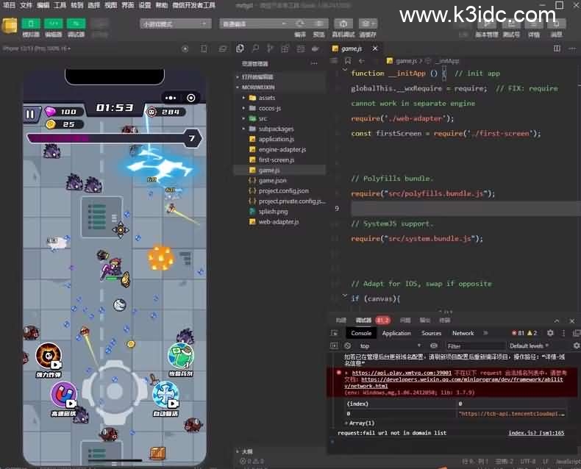The height and width of the screenshot is (469, 581).
Task: Open the splash.png file
Action: pos(273,212)
